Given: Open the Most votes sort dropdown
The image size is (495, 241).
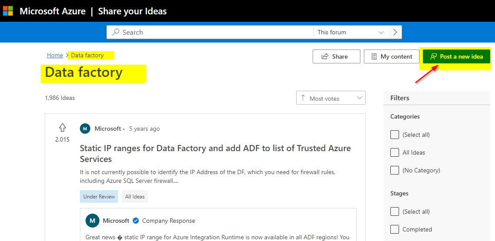Looking at the screenshot, I should (x=331, y=98).
